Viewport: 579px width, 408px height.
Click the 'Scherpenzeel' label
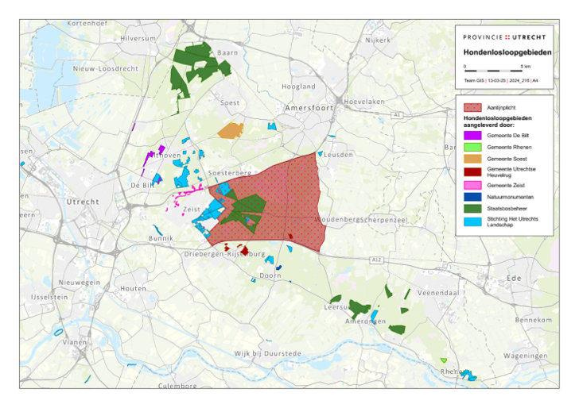point(384,220)
